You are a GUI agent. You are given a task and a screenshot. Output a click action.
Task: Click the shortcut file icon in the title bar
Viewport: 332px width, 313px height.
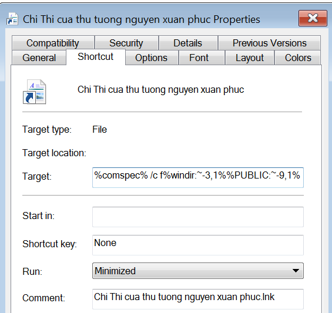tap(12, 19)
